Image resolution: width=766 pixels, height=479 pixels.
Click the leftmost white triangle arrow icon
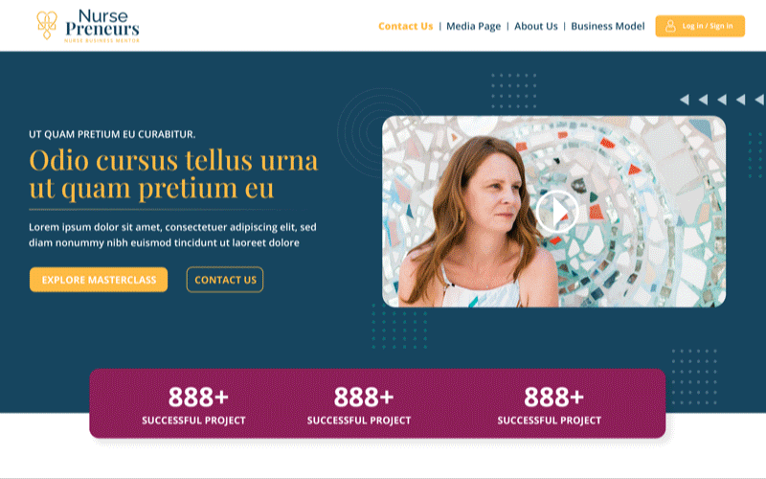(x=685, y=100)
